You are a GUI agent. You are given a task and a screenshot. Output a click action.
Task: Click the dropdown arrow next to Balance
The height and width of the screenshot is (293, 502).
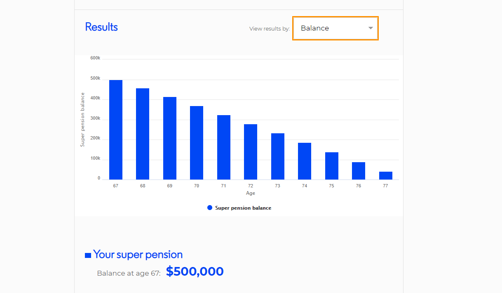coord(371,28)
